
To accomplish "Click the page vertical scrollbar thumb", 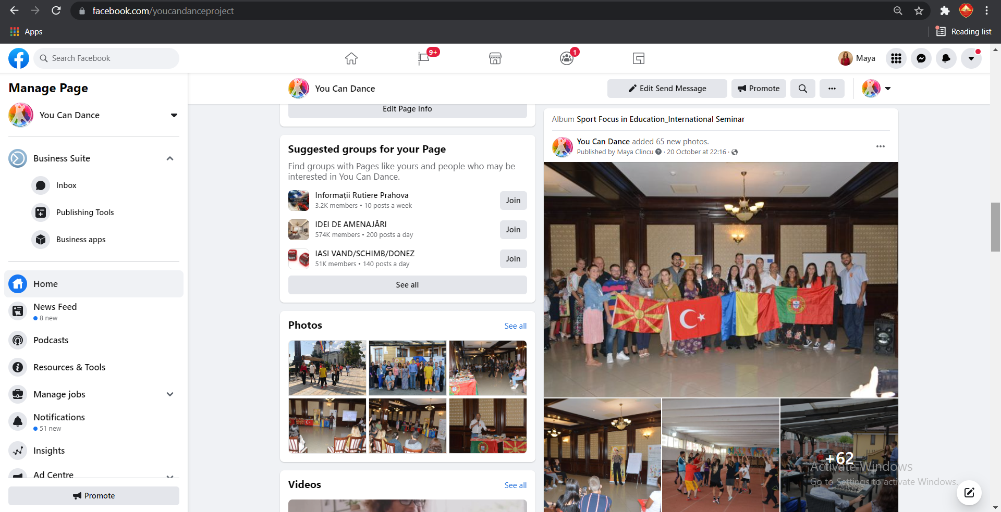I will coord(996,227).
